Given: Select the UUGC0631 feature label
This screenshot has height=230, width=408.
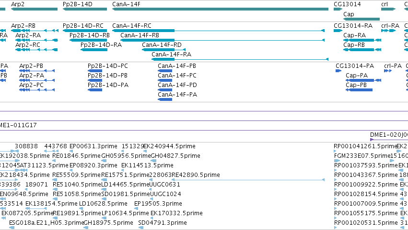Looking at the screenshot, I should coord(165,185).
